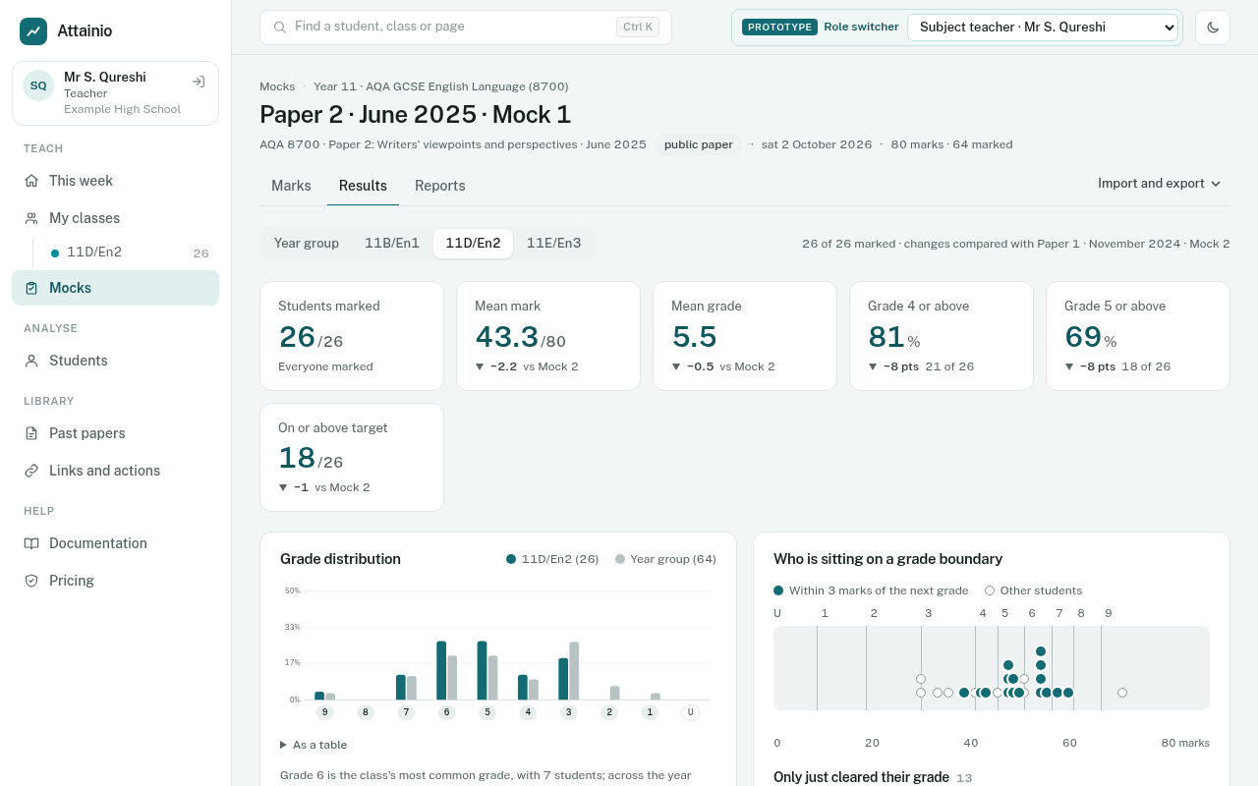Click the book icon for Documentation
Screen dimensions: 1258x786
pos(31,543)
